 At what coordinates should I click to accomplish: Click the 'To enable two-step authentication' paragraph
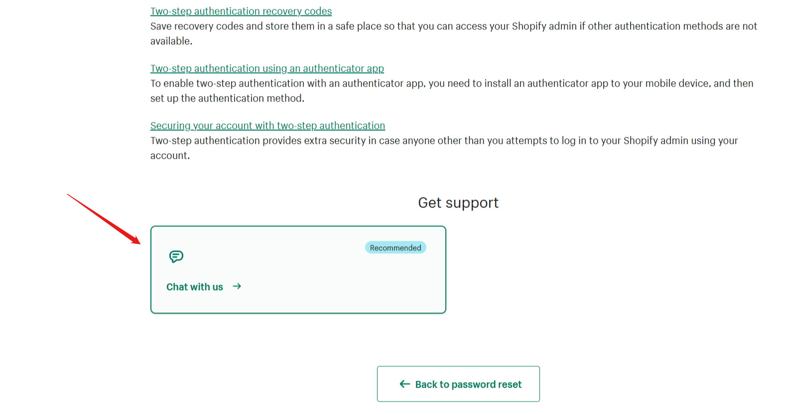point(452,91)
